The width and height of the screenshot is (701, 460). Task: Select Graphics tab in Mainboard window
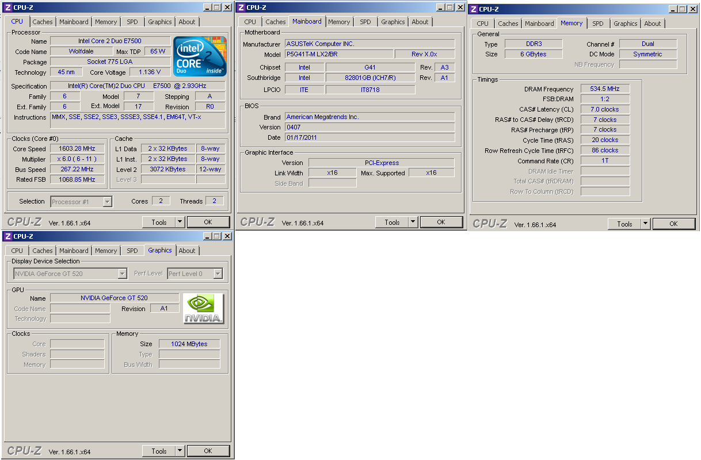pyautogui.click(x=393, y=22)
